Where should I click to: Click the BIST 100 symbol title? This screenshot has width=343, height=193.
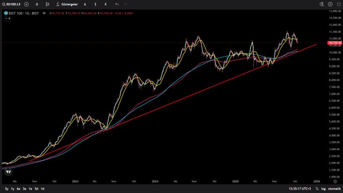coord(24,13)
